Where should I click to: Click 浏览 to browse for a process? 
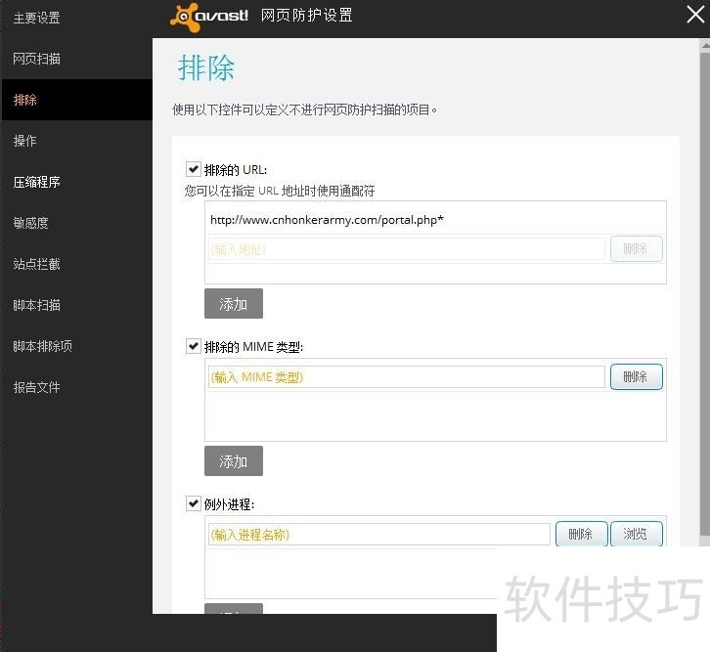pyautogui.click(x=636, y=534)
